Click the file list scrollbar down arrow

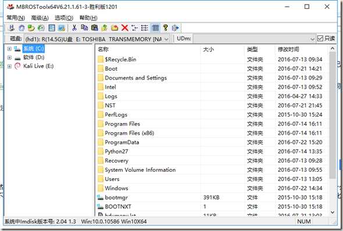pyautogui.click(x=333, y=212)
